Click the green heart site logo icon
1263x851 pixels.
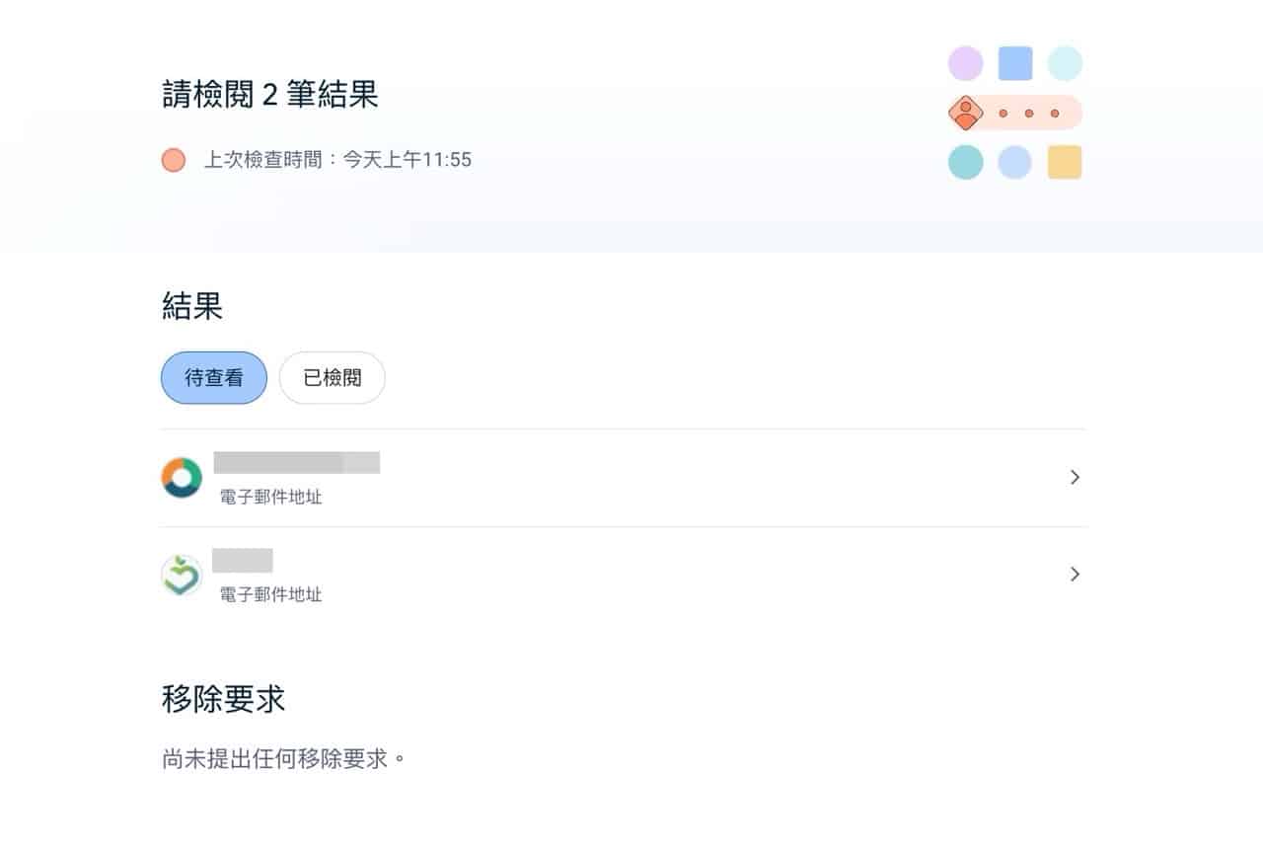coord(181,575)
